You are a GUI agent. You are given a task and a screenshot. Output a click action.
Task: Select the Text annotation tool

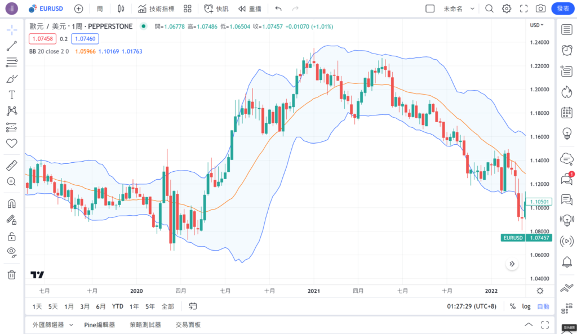coord(11,95)
